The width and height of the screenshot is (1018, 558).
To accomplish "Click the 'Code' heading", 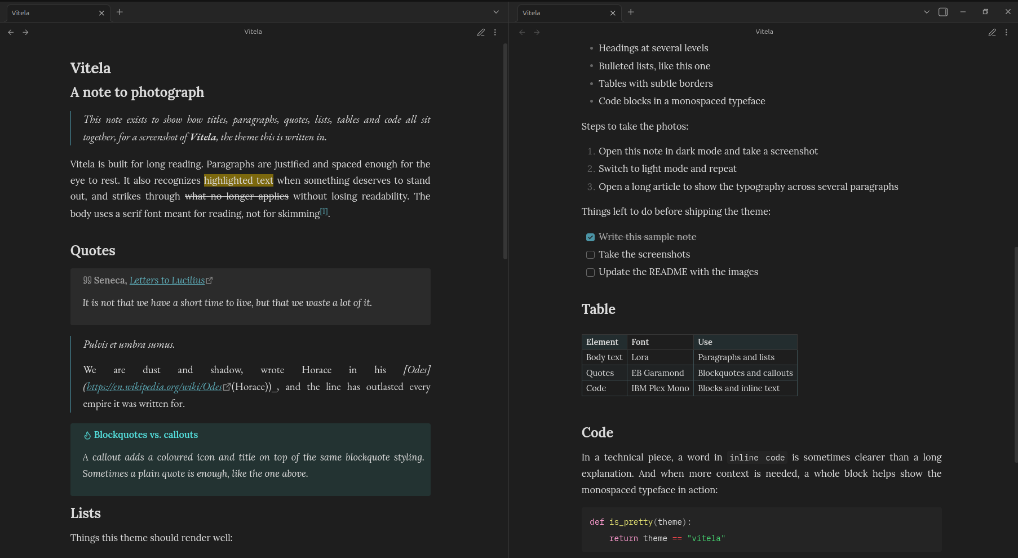I will (597, 433).
